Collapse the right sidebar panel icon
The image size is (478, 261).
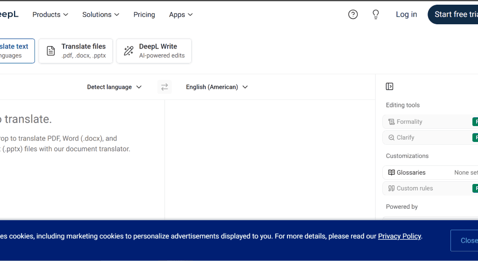[390, 86]
